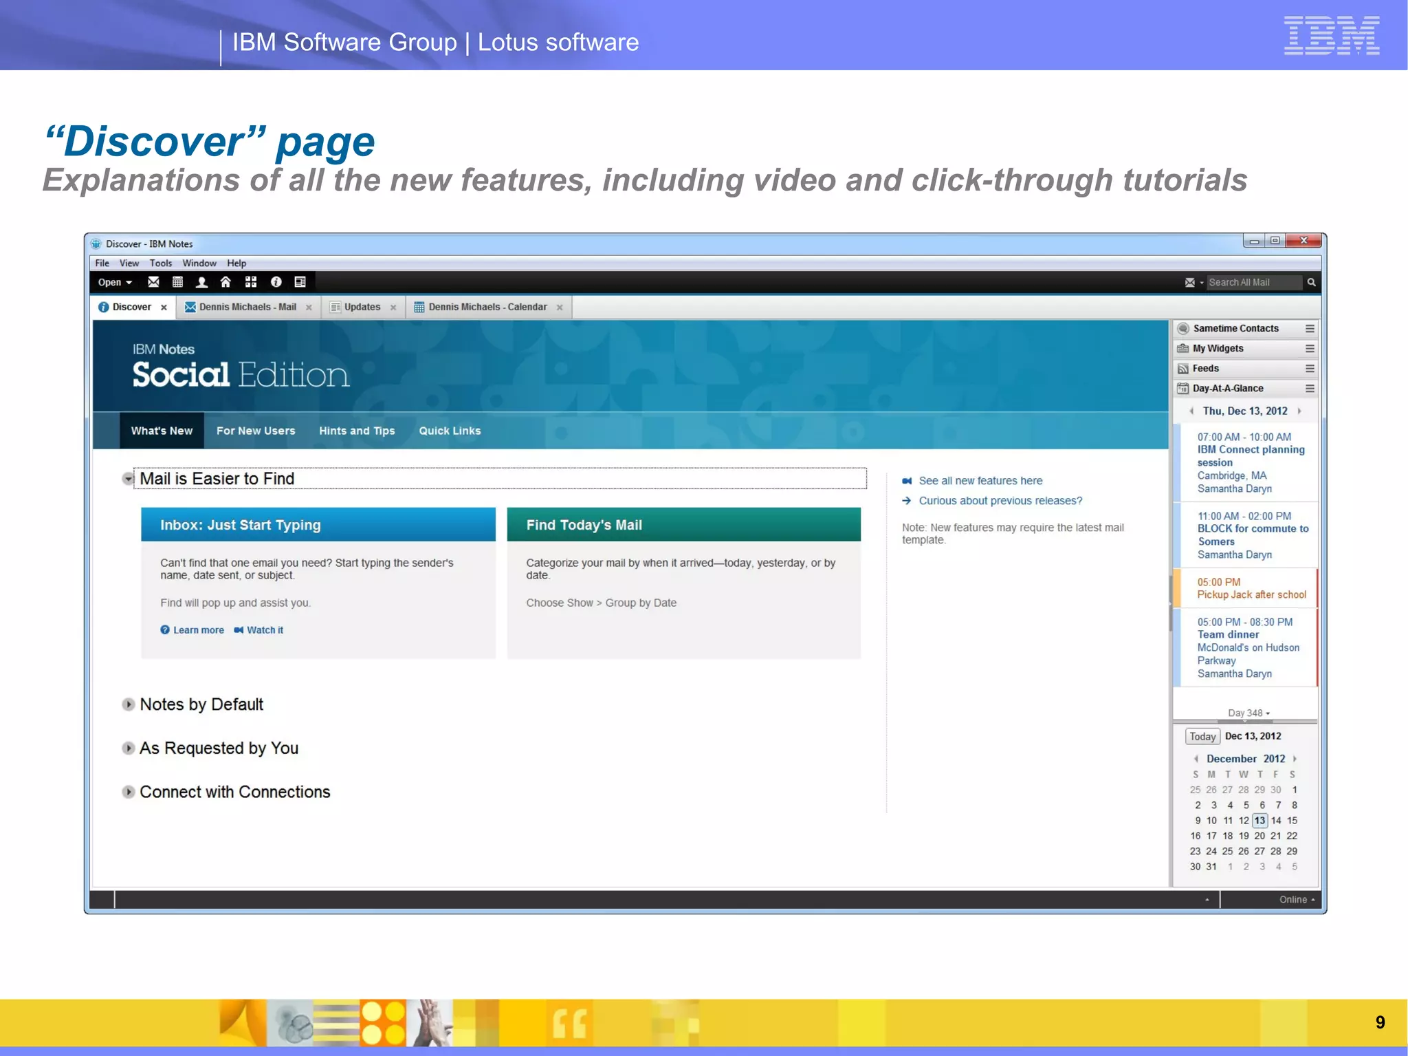Open Sametime Contacts panel menu
The width and height of the screenshot is (1408, 1056).
coord(1310,329)
